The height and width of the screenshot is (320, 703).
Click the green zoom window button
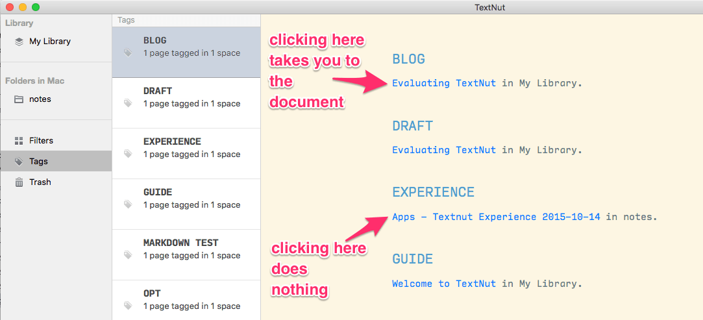(36, 6)
